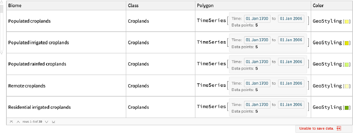Select the Polygon column header
This screenshot has width=353, height=133.
pyautogui.click(x=205, y=6)
